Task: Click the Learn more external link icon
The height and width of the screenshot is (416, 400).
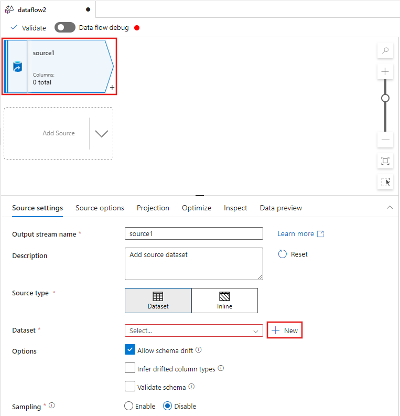Action: point(320,234)
